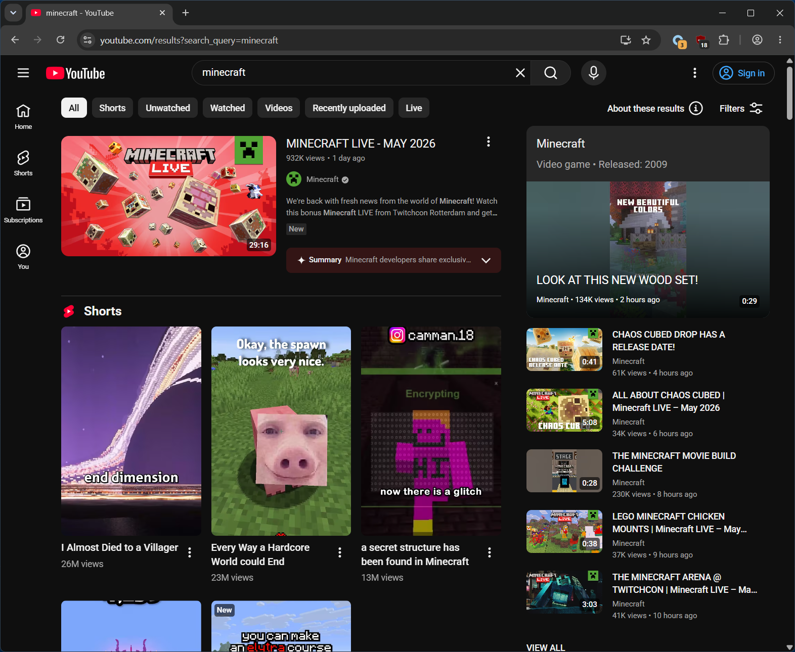Close the 'minecraft - YouTube' tab

pos(162,13)
